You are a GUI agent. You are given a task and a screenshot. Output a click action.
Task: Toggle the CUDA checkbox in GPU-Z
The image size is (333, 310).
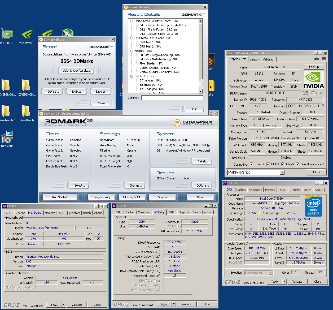(x=268, y=164)
